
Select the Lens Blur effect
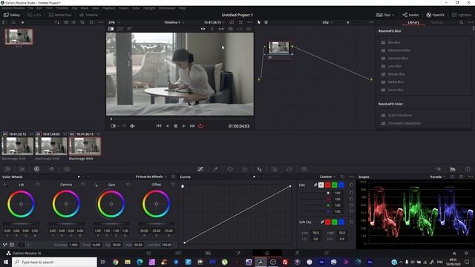coord(395,66)
